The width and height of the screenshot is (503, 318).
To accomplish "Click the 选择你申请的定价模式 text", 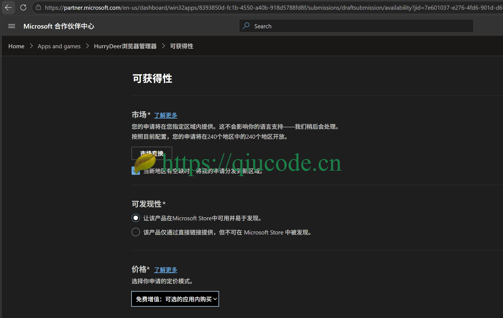I will pyautogui.click(x=162, y=281).
